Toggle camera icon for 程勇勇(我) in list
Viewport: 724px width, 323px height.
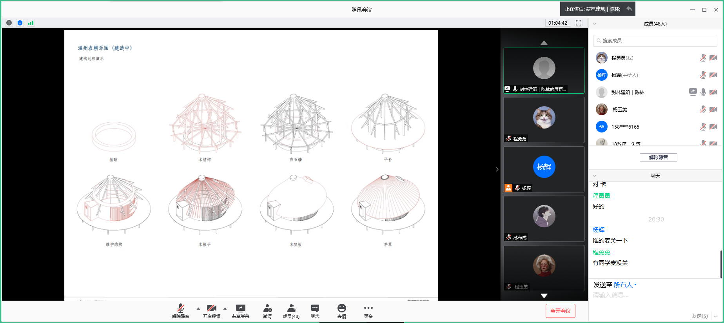713,58
